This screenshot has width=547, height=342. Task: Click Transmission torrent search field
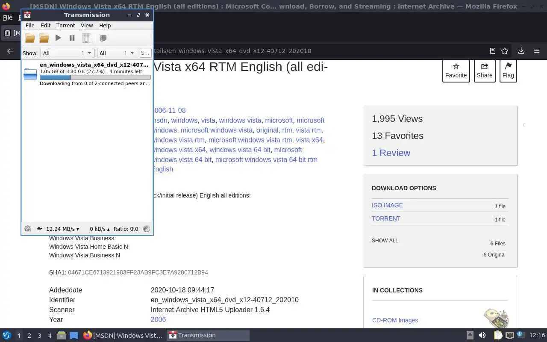145,53
